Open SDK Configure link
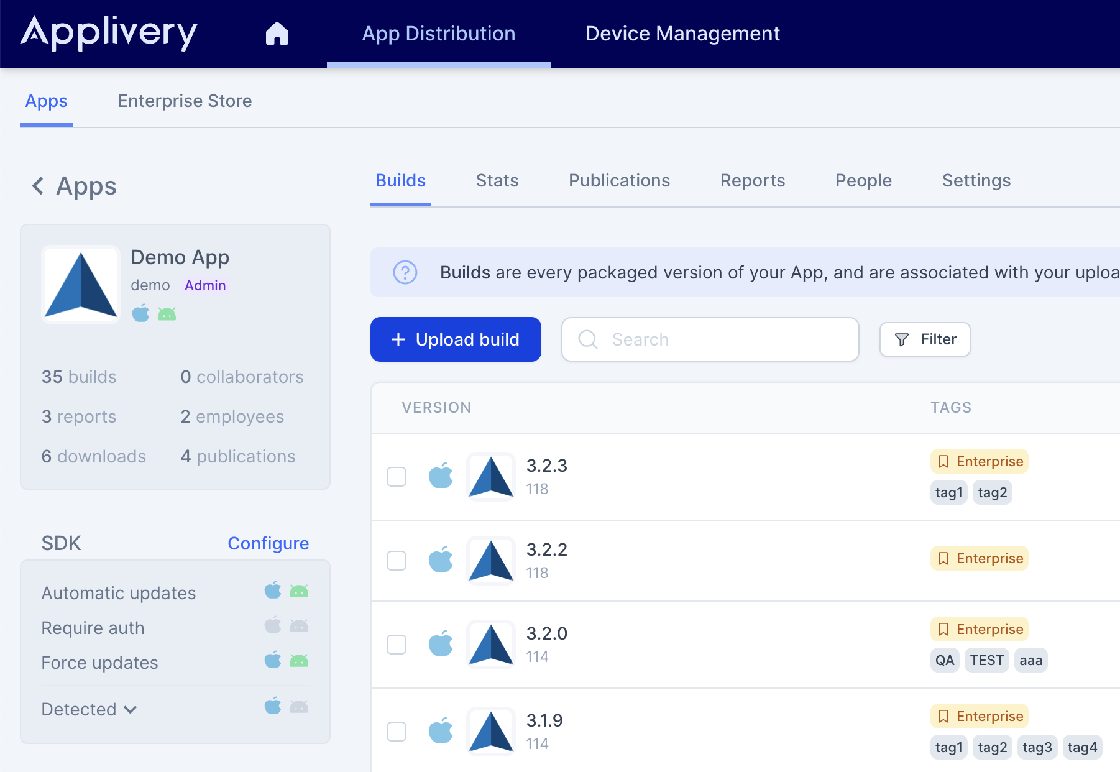 pos(269,543)
